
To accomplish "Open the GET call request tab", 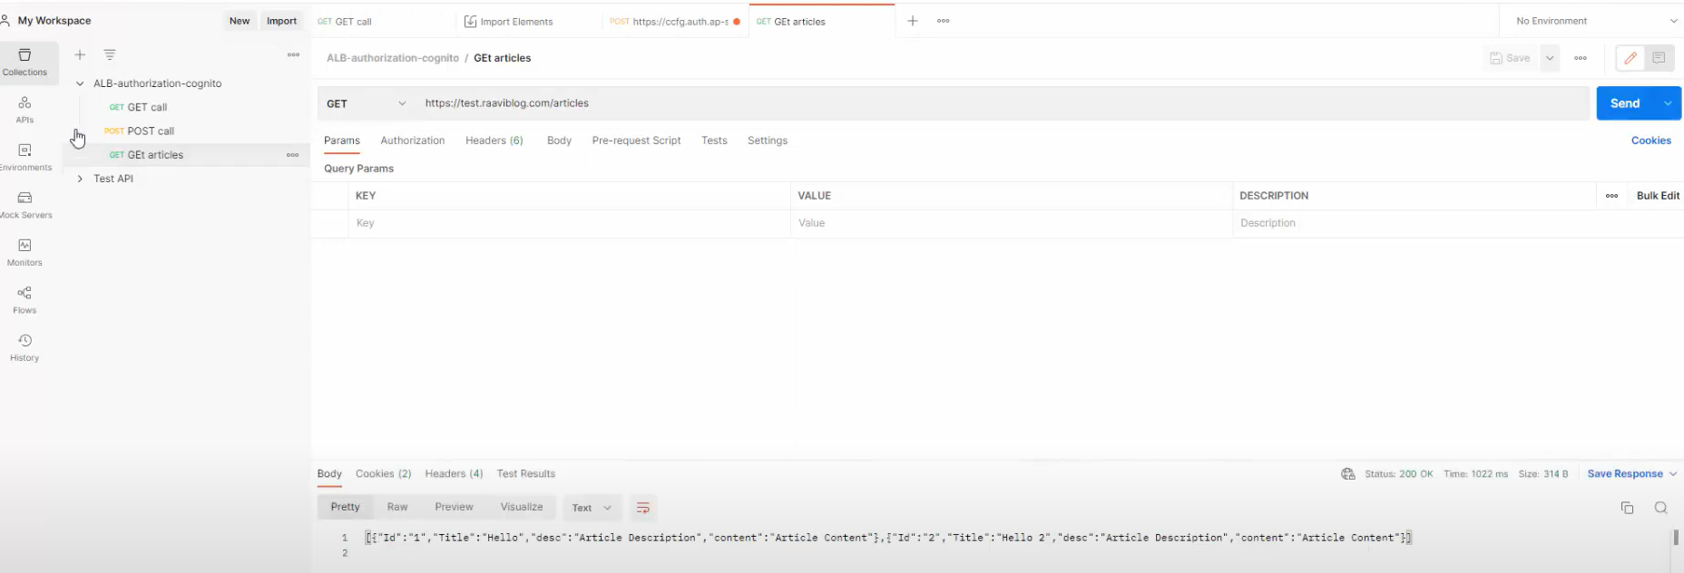I will tap(383, 21).
